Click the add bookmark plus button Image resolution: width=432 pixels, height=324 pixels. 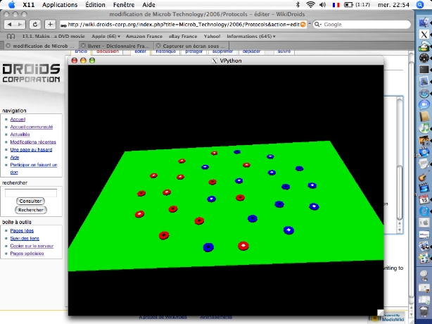[x=50, y=24]
